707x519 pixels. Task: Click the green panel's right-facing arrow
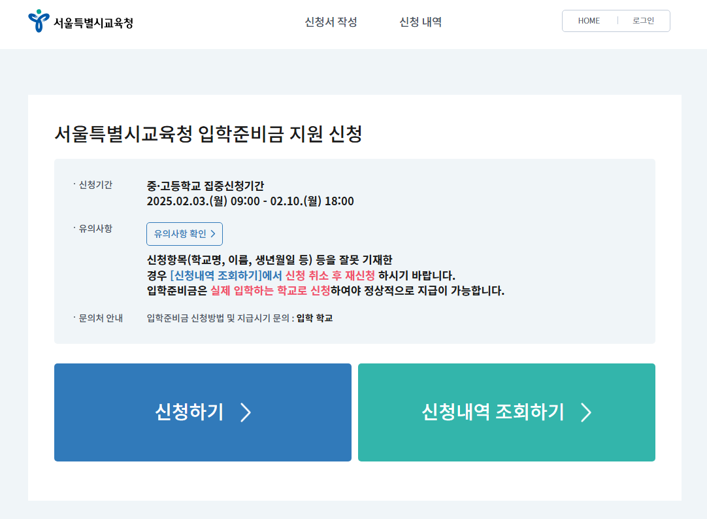point(587,412)
